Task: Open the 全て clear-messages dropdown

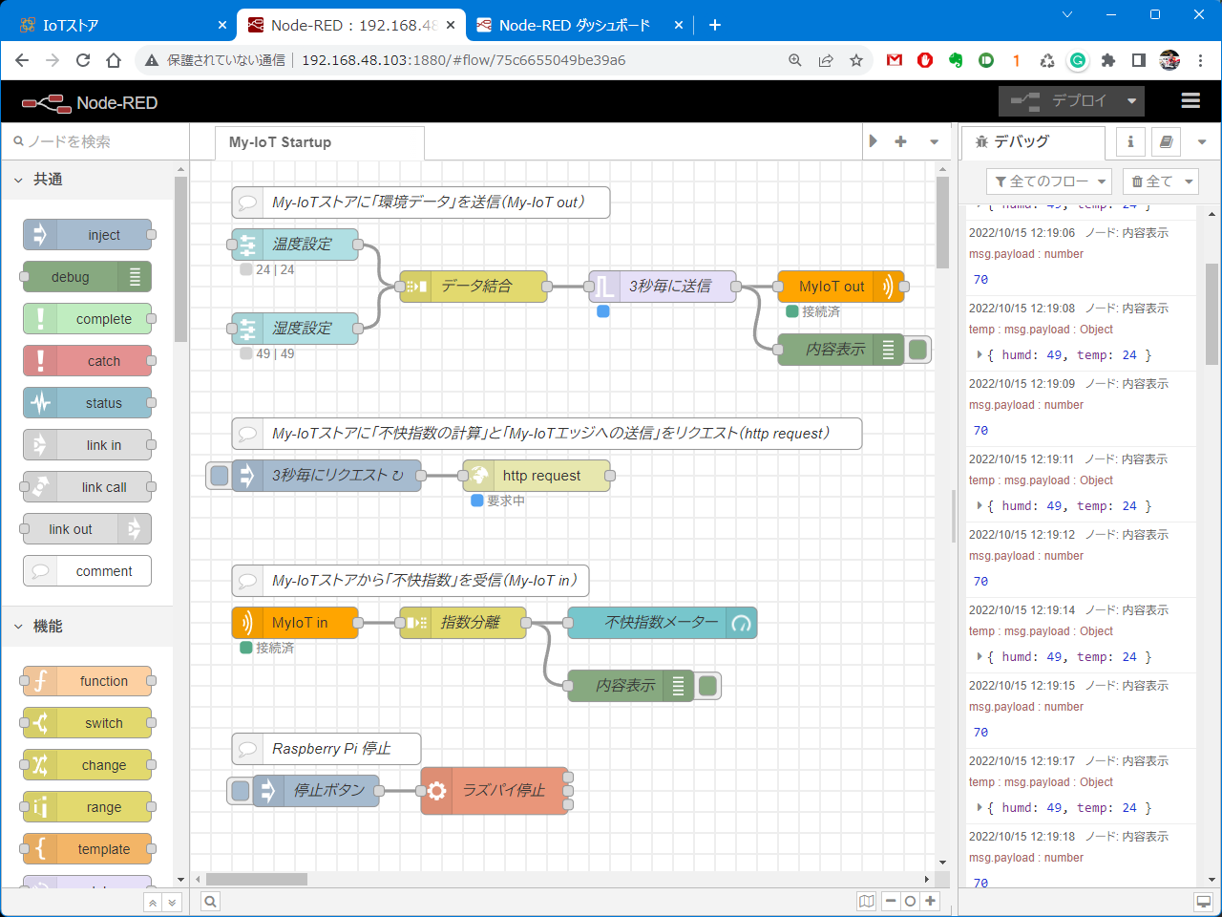Action: [1161, 181]
